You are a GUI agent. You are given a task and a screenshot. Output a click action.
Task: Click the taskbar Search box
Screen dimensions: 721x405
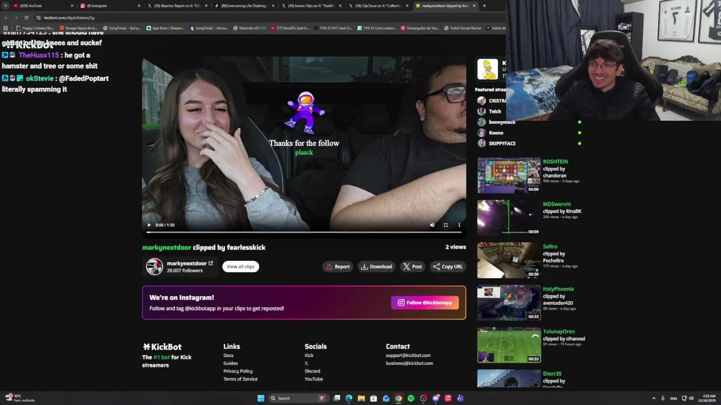[x=298, y=398]
